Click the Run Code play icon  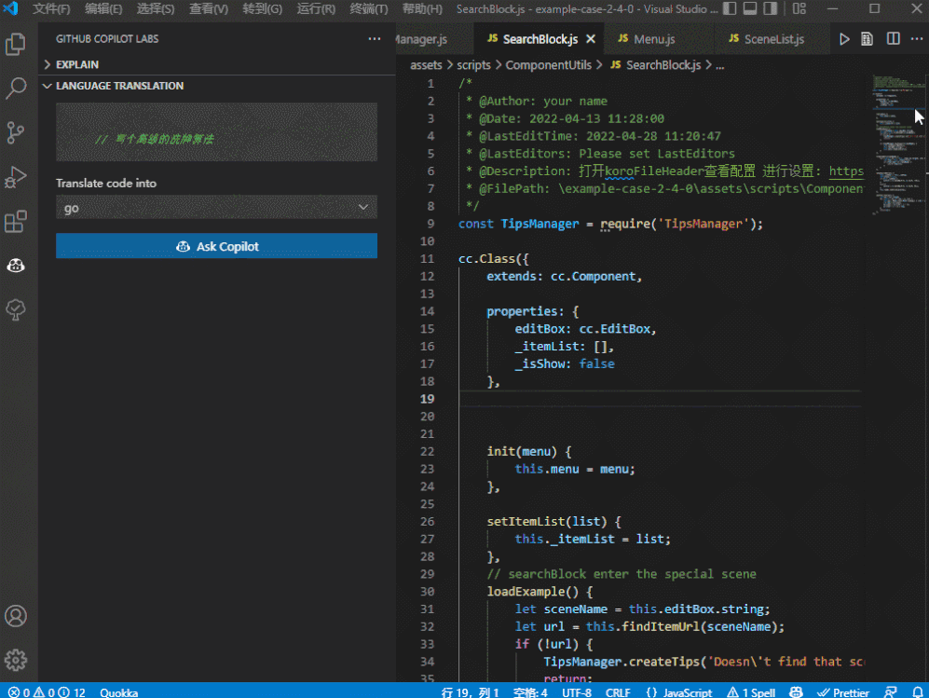(844, 40)
